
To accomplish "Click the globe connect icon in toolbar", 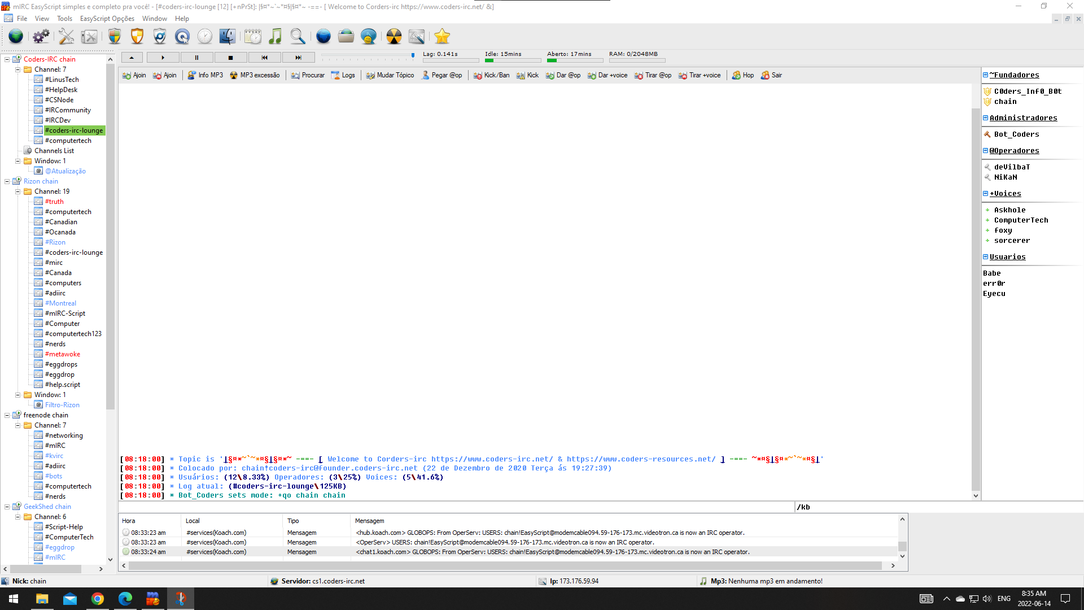I will point(16,37).
